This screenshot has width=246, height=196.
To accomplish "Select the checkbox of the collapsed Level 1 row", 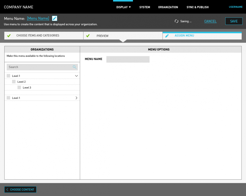I will click(x=8, y=98).
